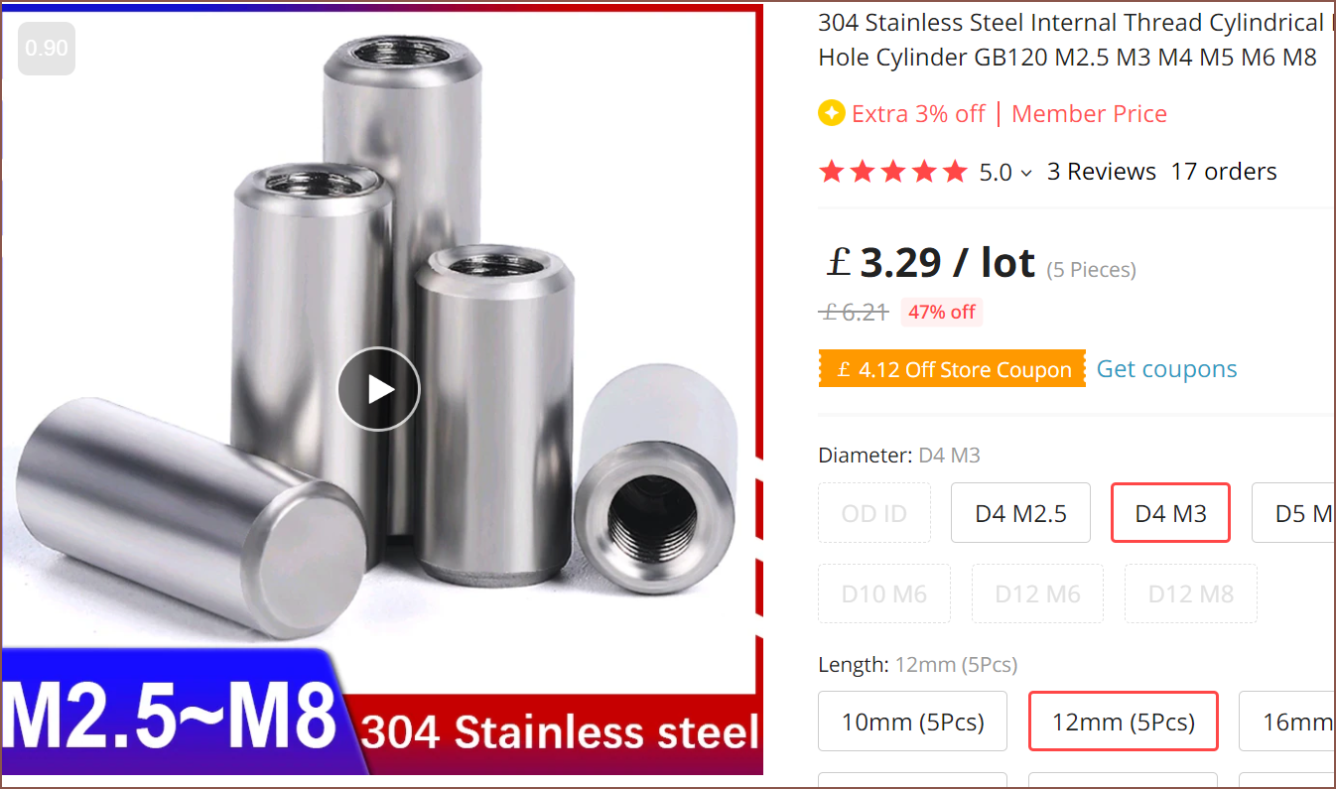Open the Get coupons link
This screenshot has width=1336, height=789.
click(1166, 369)
